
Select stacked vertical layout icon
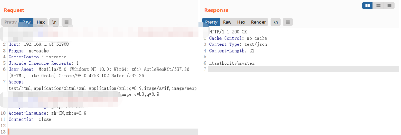[378, 5]
